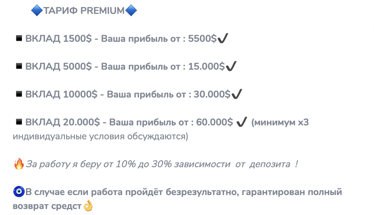Click the black square bullet beside ВКЛАД 10000$
This screenshot has height=215, width=374.
pos(19,94)
